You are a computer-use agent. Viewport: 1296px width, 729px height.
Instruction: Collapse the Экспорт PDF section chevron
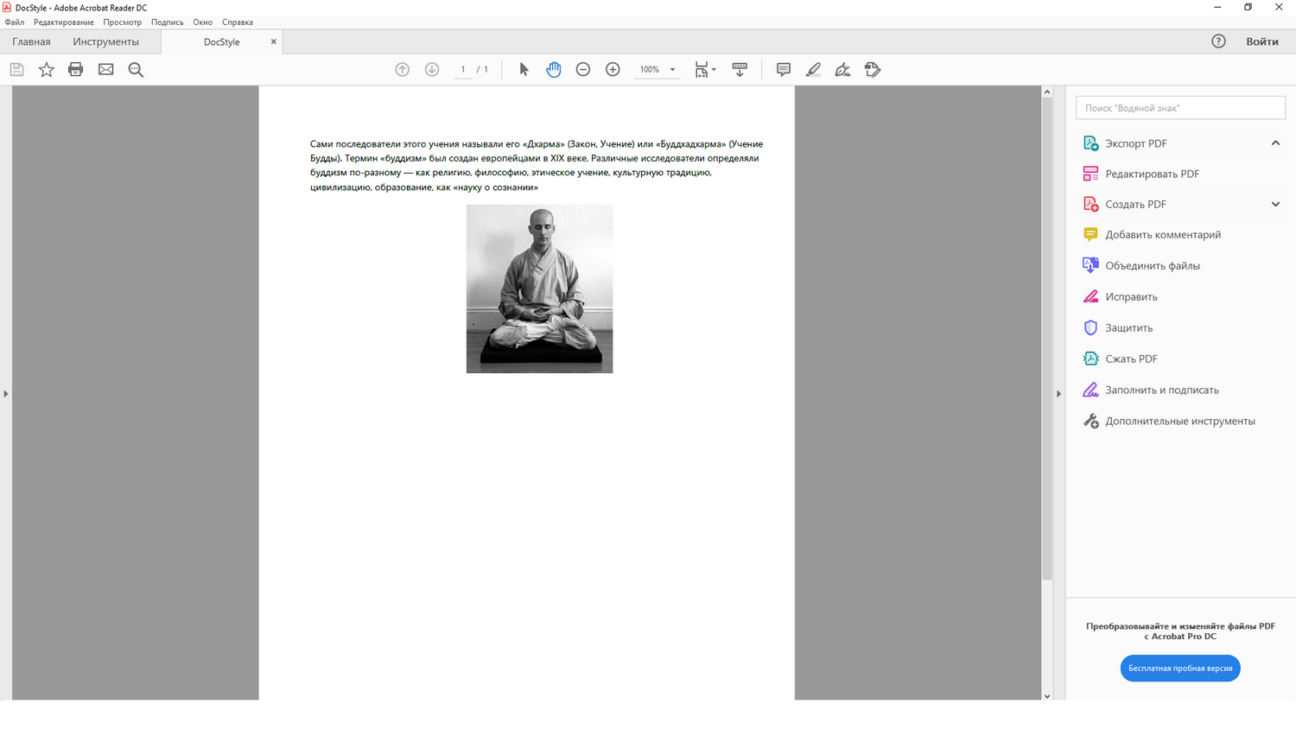click(x=1275, y=143)
